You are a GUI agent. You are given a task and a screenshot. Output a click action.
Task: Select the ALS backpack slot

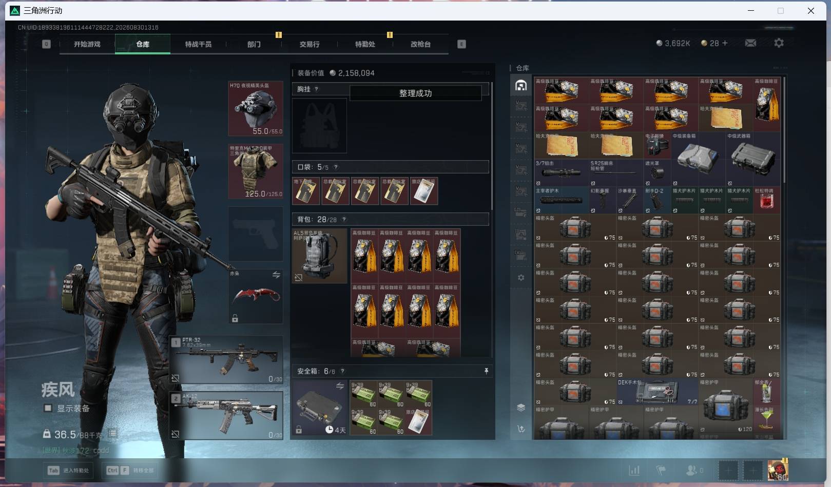(319, 256)
